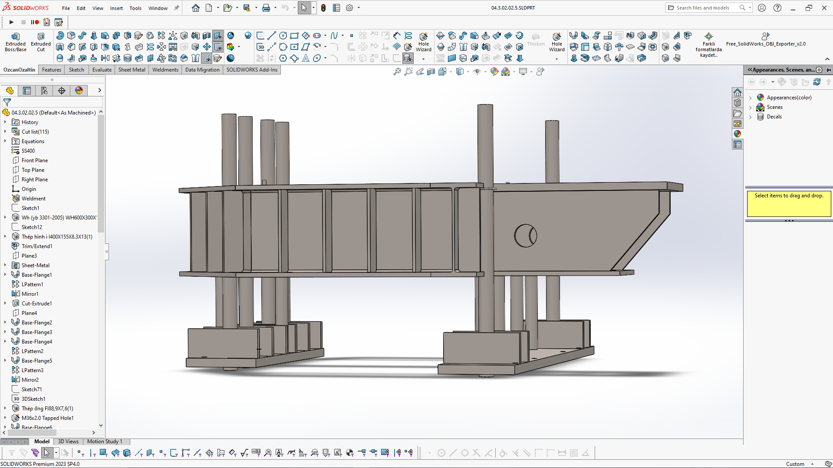
Task: Toggle Record/Pause Macro
Action: [x=35, y=22]
